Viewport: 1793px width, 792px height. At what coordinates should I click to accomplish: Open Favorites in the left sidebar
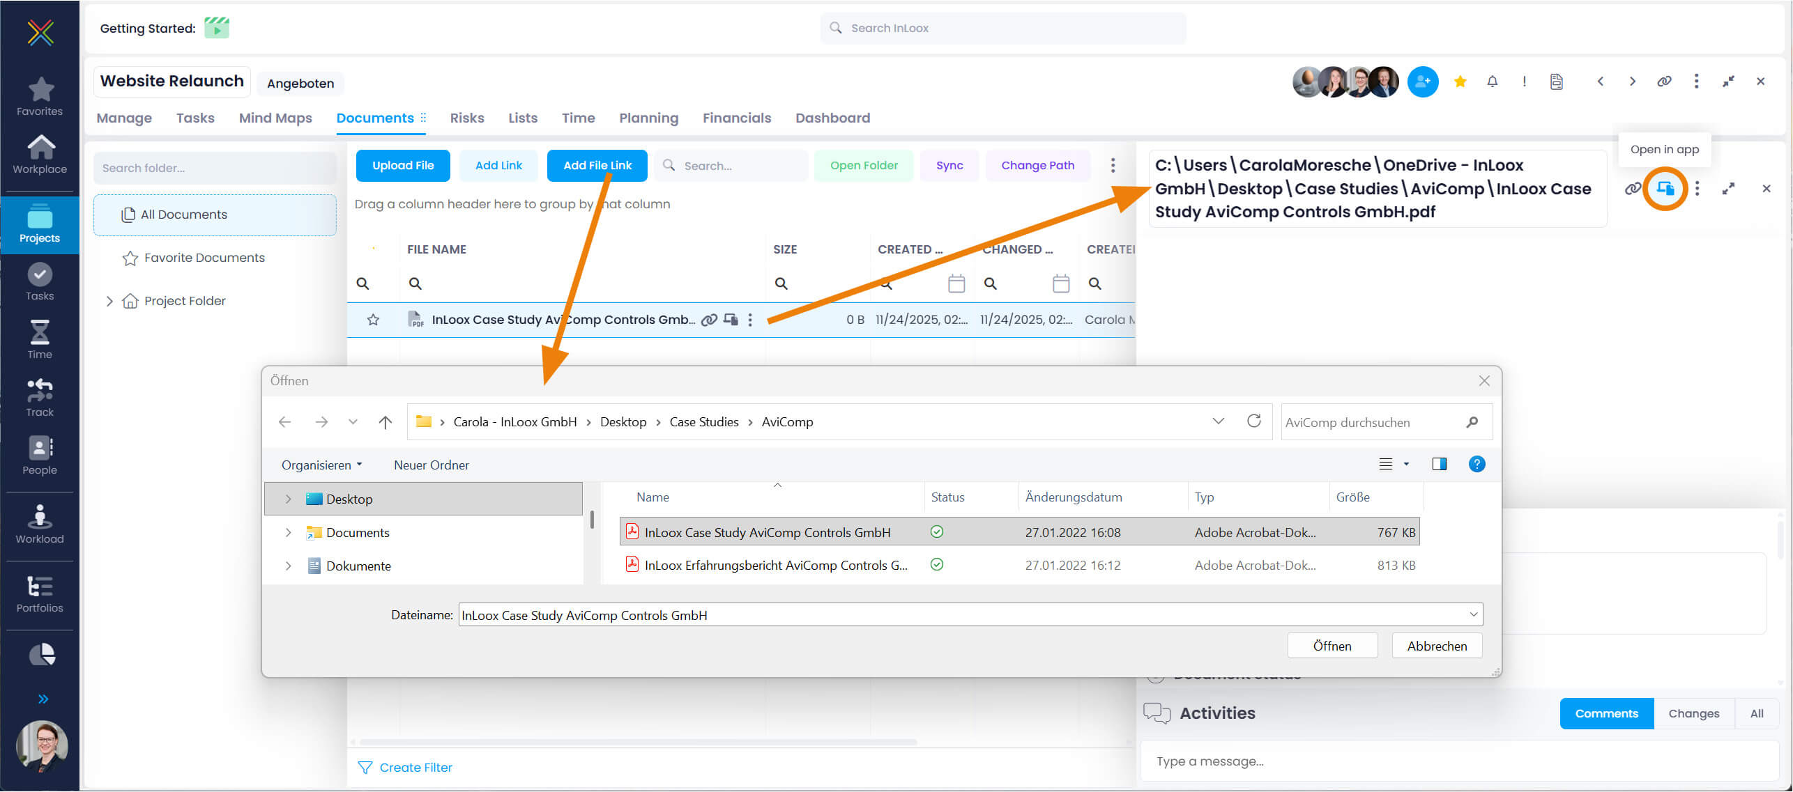pyautogui.click(x=40, y=97)
